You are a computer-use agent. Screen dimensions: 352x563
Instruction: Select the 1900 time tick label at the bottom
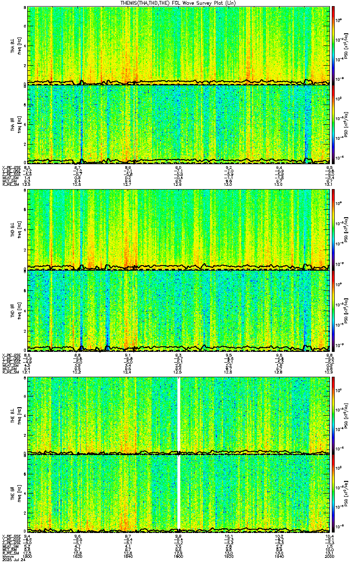click(178, 556)
